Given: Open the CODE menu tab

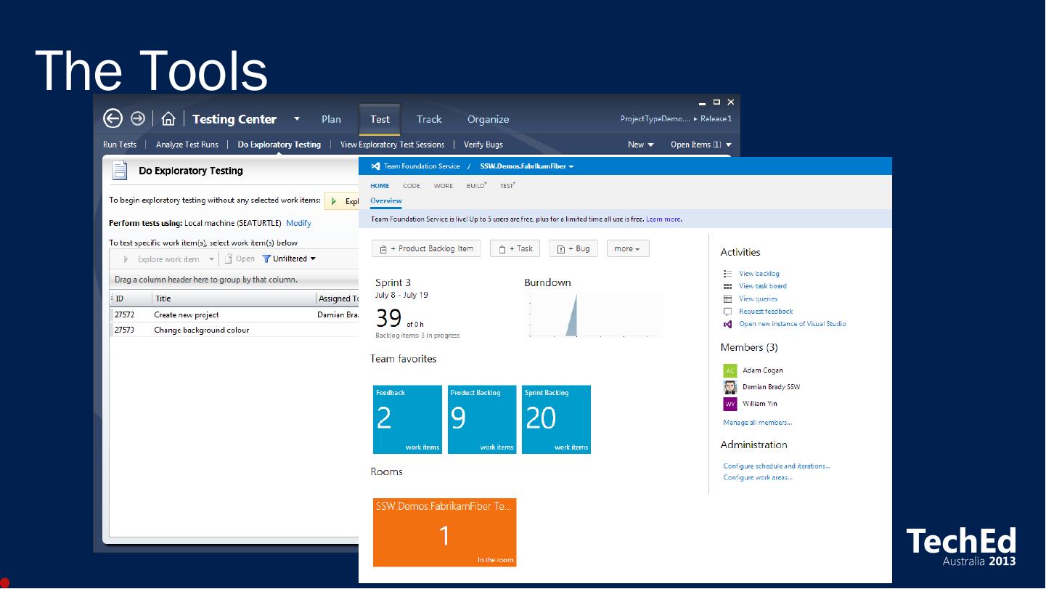Looking at the screenshot, I should 412,186.
